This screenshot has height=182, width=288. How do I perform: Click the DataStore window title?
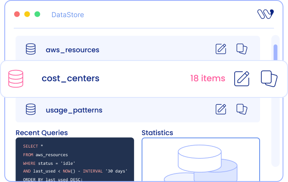click(67, 15)
